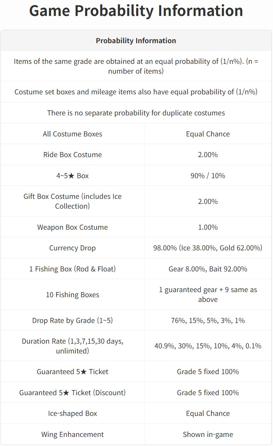
Task: Select the Ice-shaped Box row label
Action: tap(72, 413)
